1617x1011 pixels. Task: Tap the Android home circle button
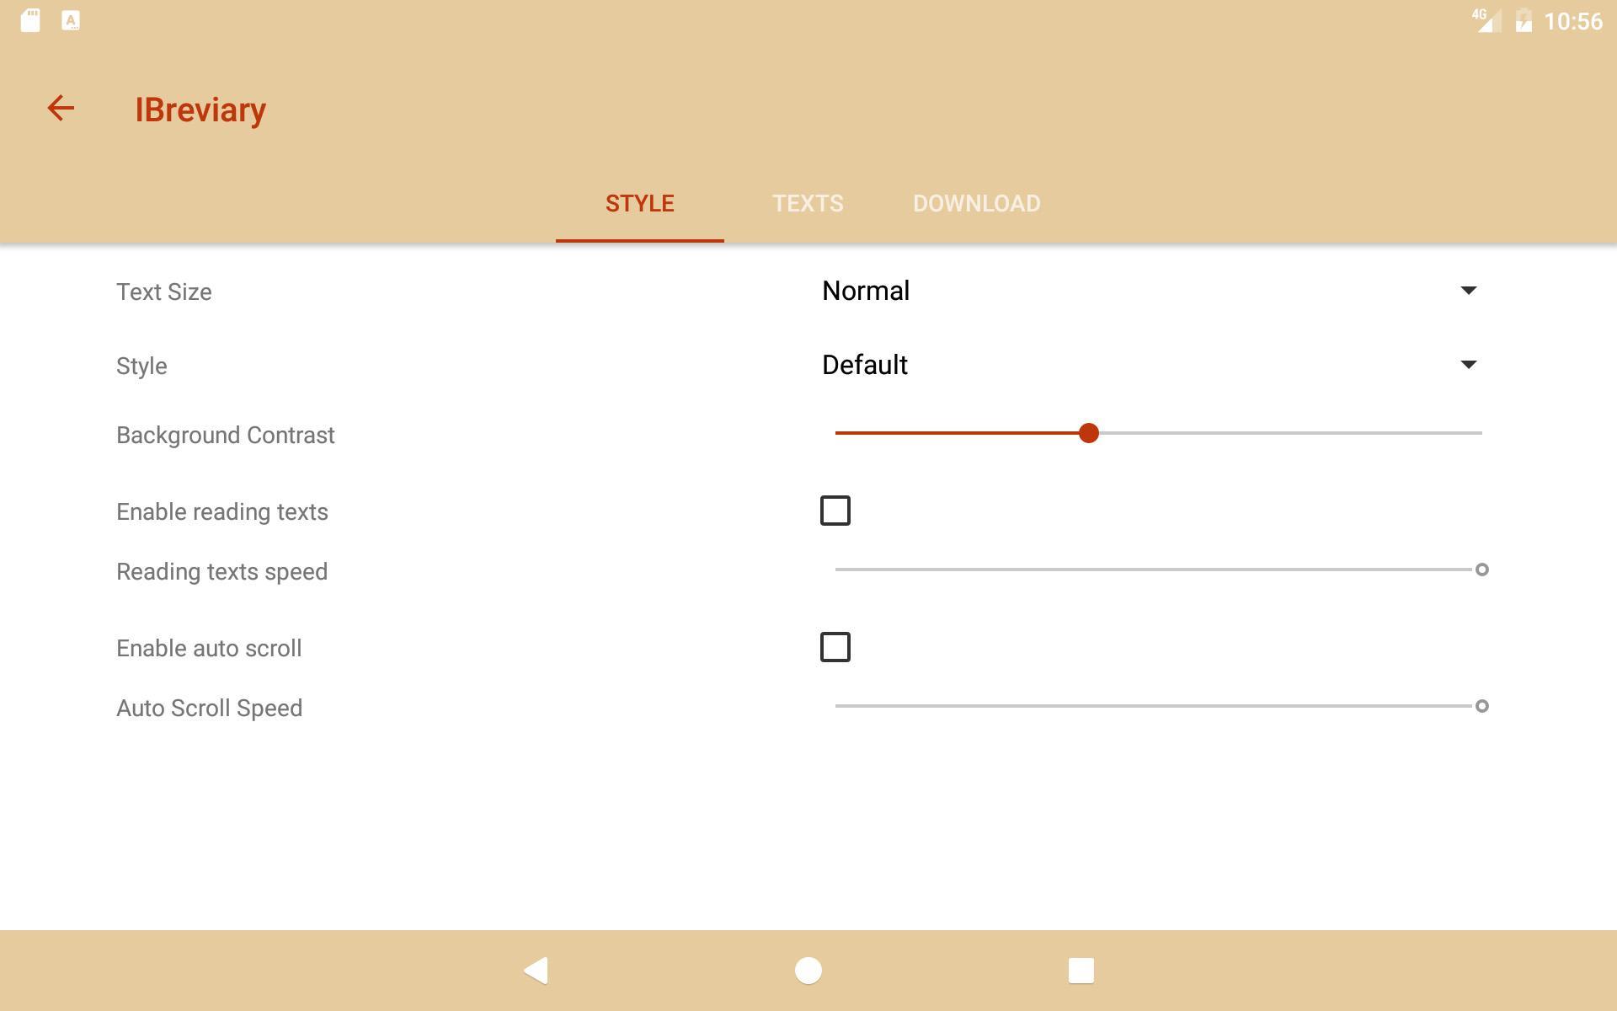[x=808, y=971]
